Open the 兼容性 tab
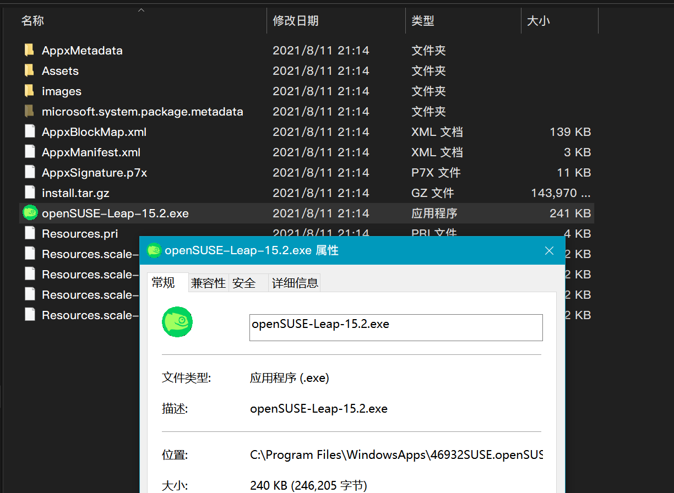Screen dimensions: 674x493 click(x=208, y=283)
